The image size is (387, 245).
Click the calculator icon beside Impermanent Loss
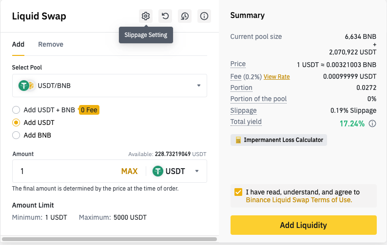(238, 140)
